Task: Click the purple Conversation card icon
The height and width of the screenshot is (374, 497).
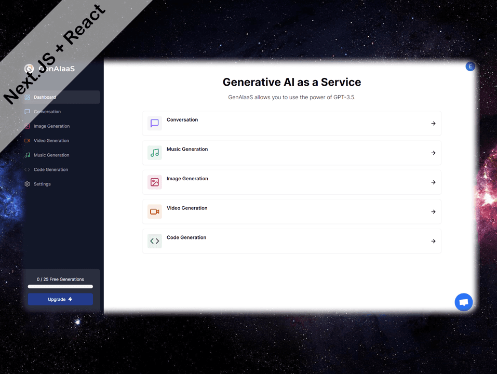Action: [x=154, y=123]
